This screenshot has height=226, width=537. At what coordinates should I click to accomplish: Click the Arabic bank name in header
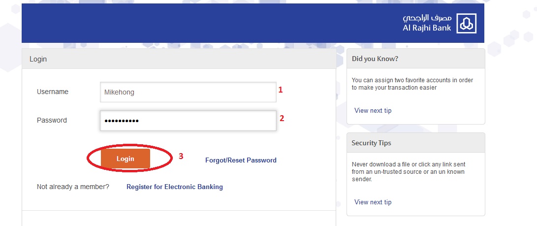click(427, 19)
